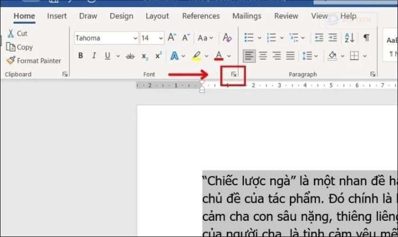Open the font name Tahoma dropdown
The width and height of the screenshot is (398, 237).
point(136,38)
